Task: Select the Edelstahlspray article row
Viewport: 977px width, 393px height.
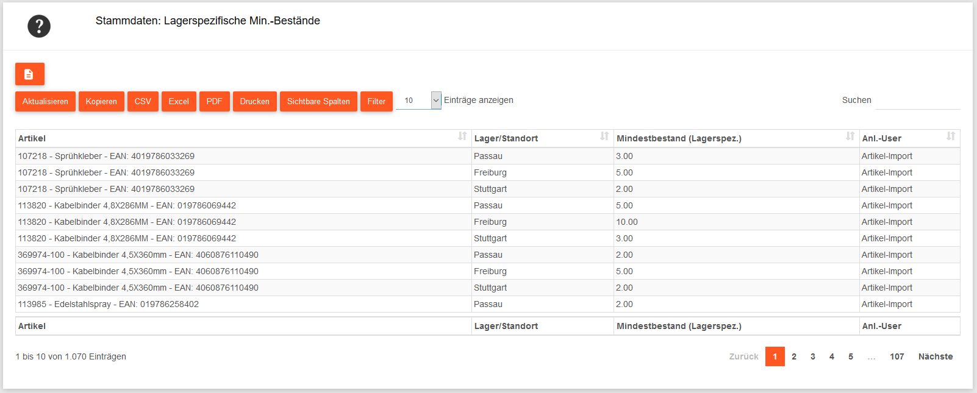Action: click(x=109, y=304)
